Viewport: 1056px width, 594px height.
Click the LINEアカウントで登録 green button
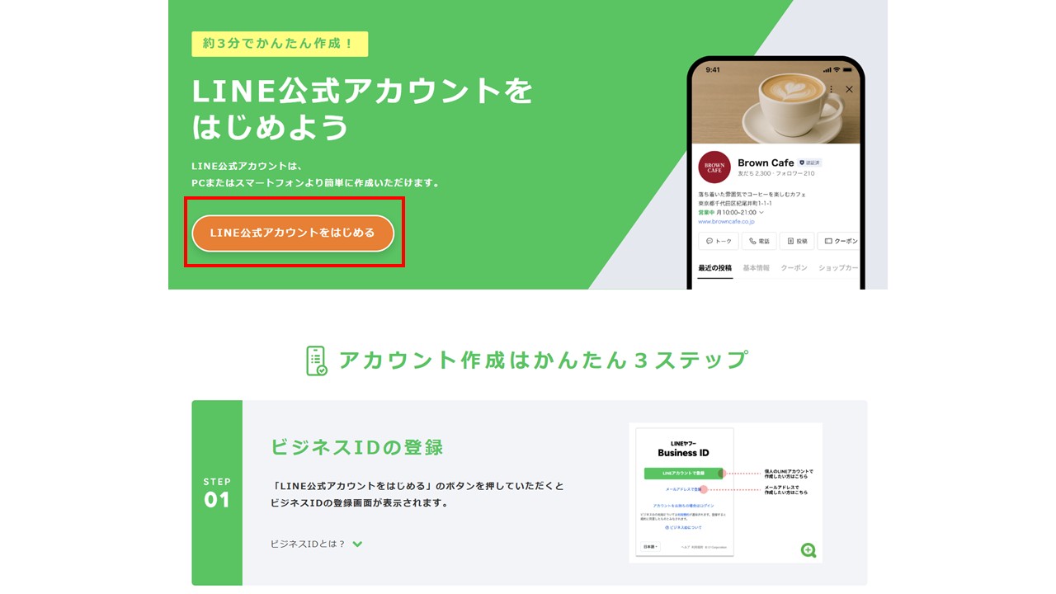[x=683, y=474]
